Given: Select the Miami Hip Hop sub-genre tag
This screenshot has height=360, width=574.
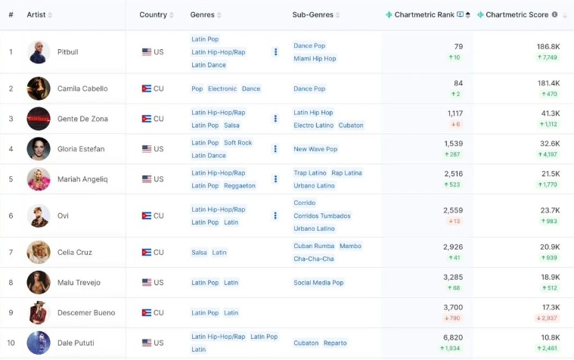Looking at the screenshot, I should coord(315,58).
